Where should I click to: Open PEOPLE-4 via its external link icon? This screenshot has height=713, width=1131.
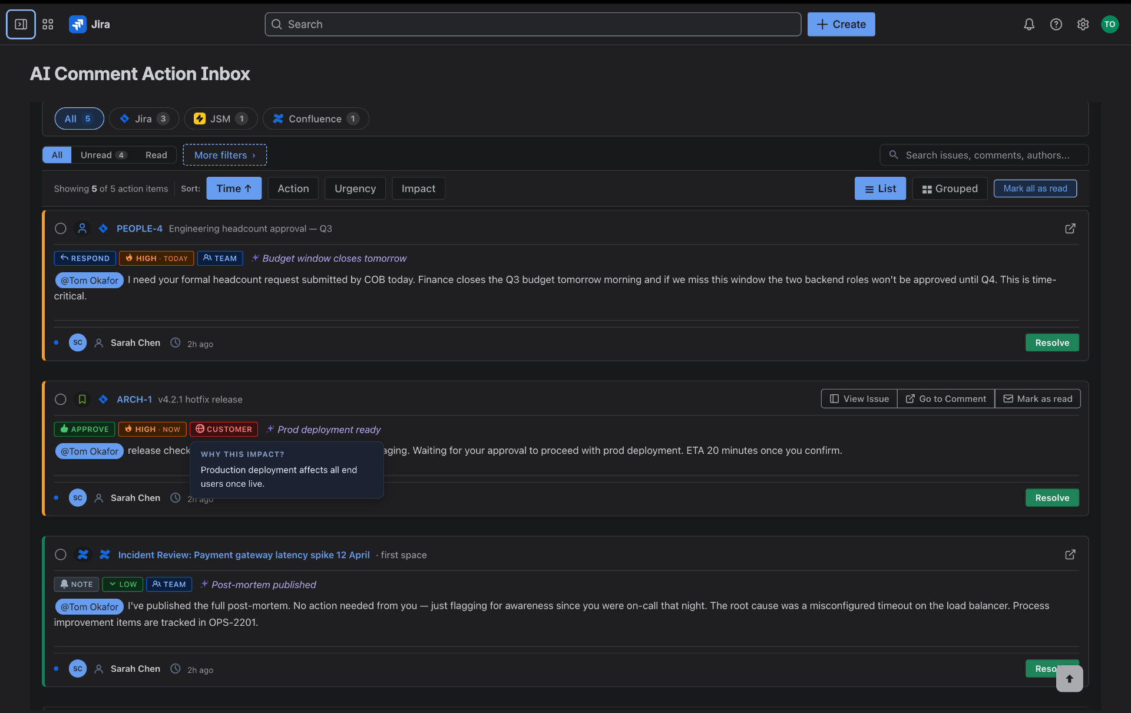1070,229
